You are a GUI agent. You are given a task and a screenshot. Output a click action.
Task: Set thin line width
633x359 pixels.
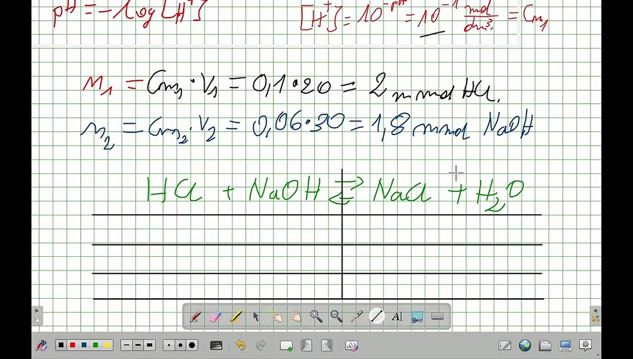pyautogui.click(x=127, y=345)
